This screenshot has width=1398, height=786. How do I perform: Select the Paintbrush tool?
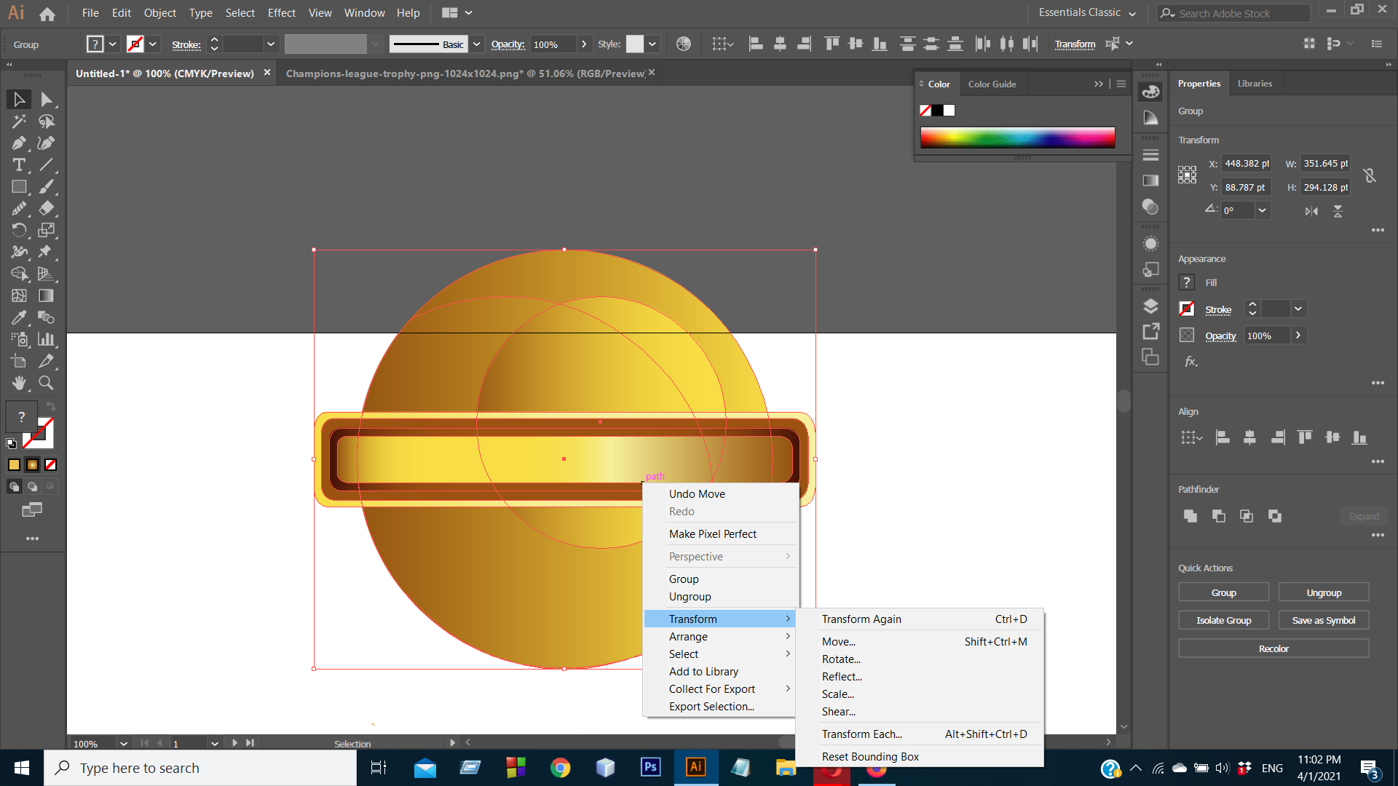46,186
